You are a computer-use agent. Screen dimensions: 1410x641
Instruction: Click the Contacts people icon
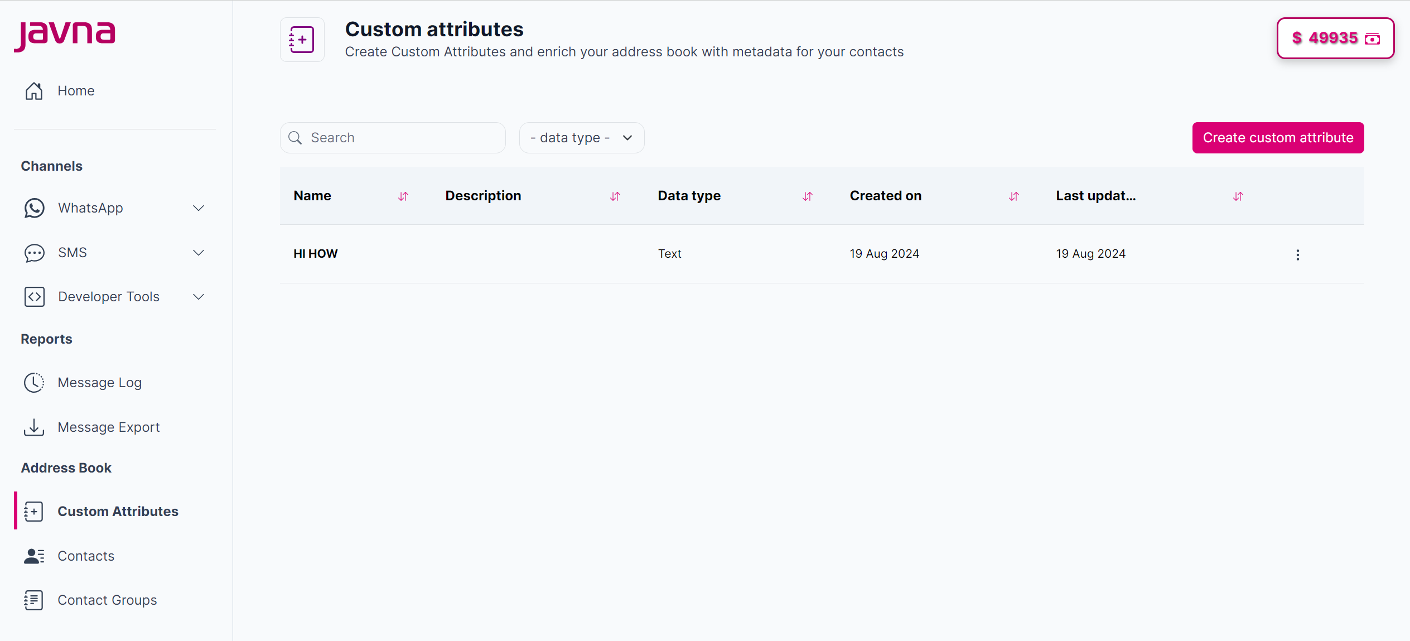34,556
